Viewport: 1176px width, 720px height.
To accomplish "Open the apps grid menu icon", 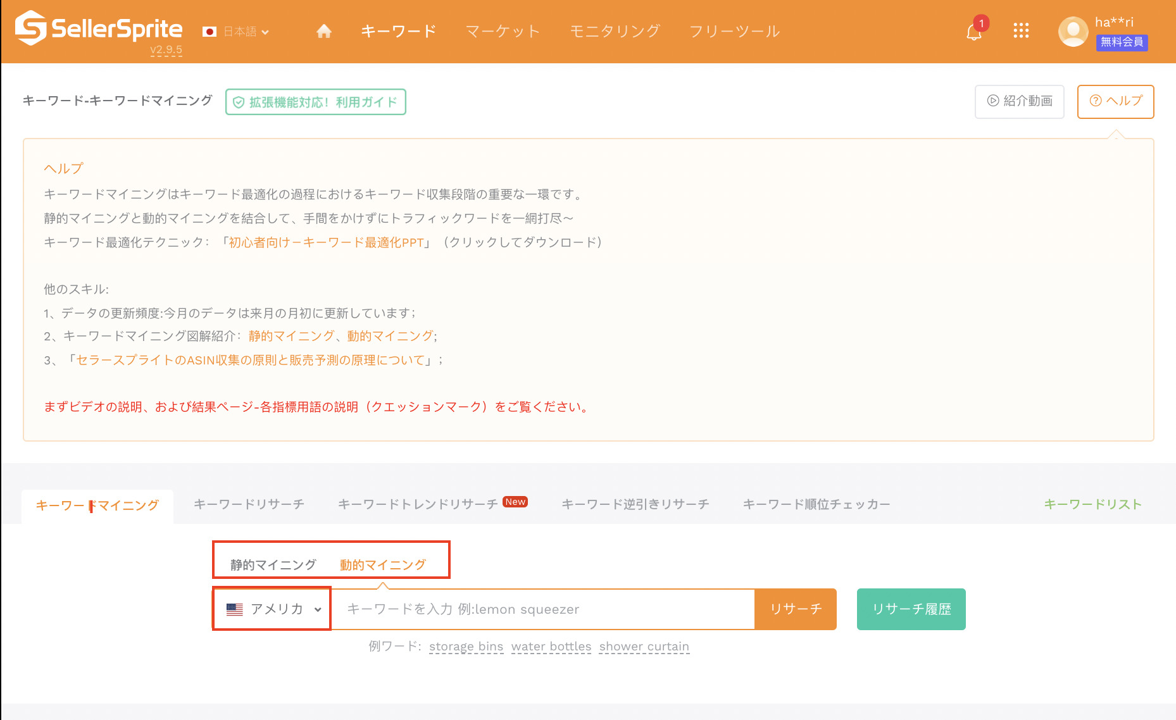I will tap(1021, 31).
